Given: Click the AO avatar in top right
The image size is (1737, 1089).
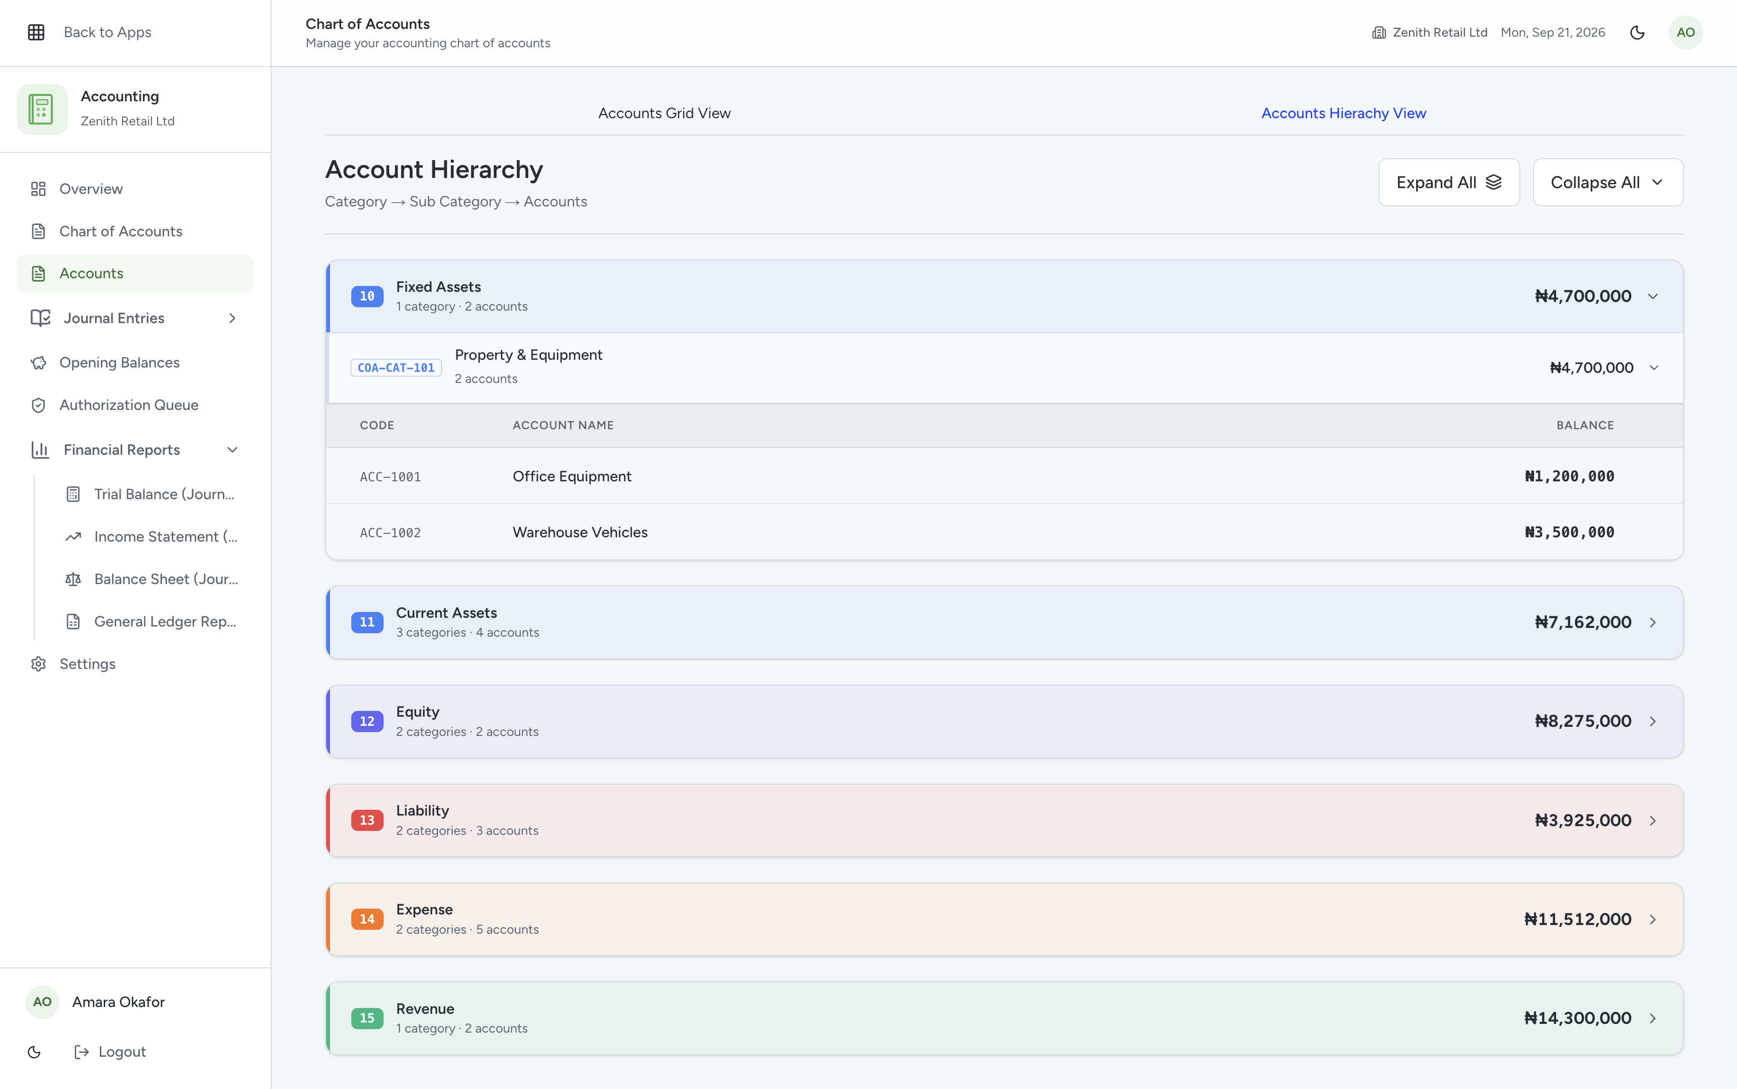Looking at the screenshot, I should coord(1686,32).
